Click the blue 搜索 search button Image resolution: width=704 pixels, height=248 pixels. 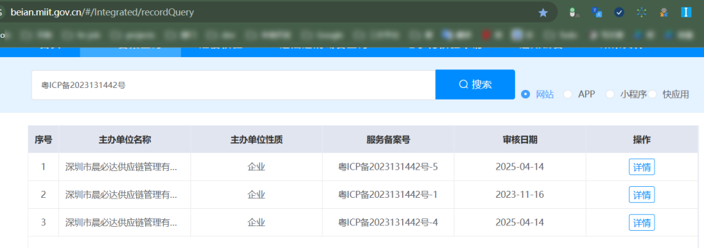tap(475, 84)
